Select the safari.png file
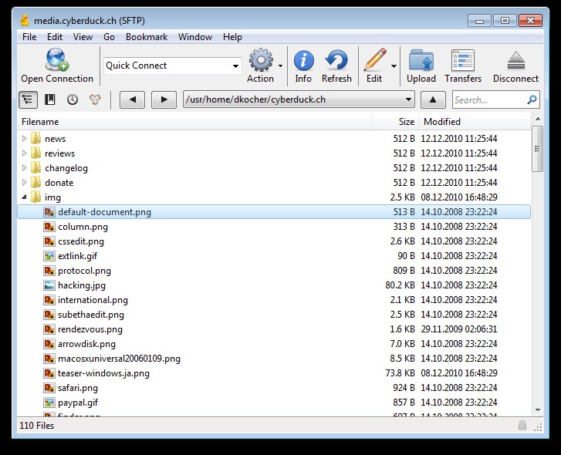Viewport: 561px width, 455px height. [78, 388]
